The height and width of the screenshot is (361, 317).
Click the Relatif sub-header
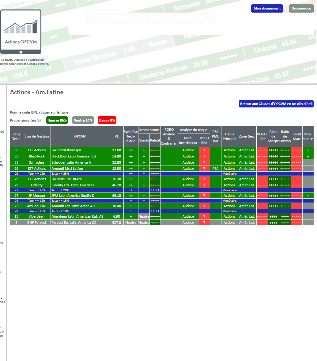click(155, 140)
